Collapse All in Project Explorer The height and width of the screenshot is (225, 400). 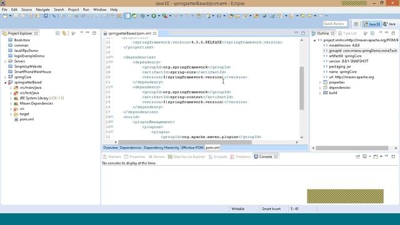[x=57, y=33]
